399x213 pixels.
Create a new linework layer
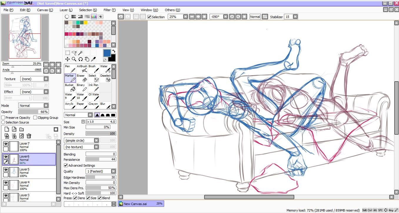tap(14, 129)
